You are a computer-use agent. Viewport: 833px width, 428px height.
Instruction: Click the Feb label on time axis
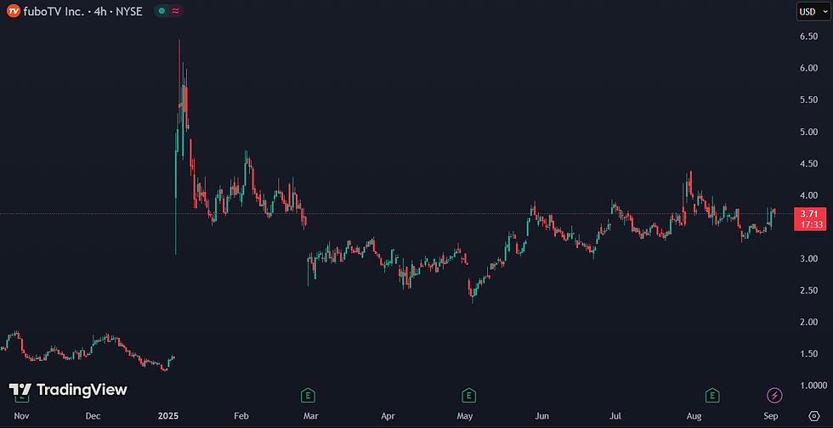[x=241, y=416]
